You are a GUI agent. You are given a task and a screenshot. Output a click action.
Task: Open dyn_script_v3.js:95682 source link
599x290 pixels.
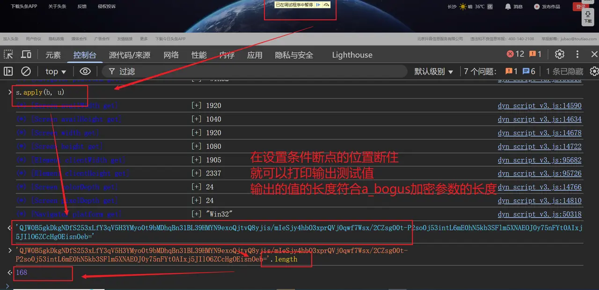point(539,160)
